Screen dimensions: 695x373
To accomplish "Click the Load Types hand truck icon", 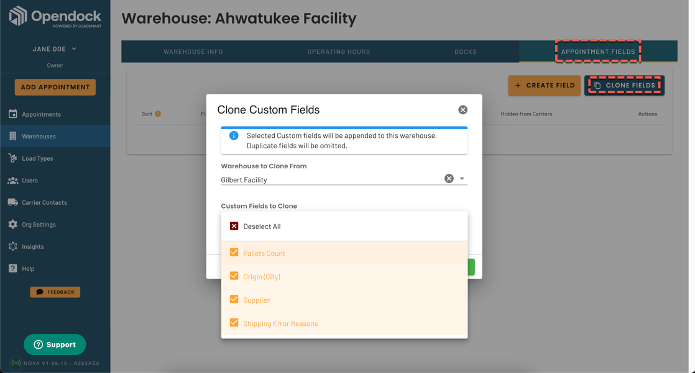I will (13, 158).
